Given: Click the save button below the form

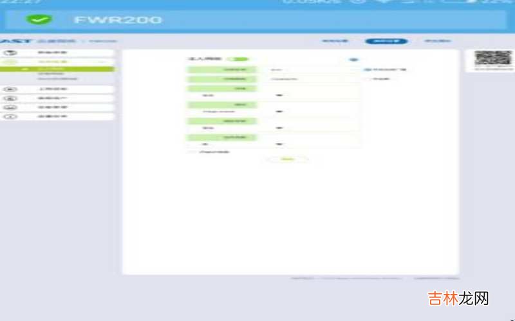Looking at the screenshot, I should pos(287,159).
